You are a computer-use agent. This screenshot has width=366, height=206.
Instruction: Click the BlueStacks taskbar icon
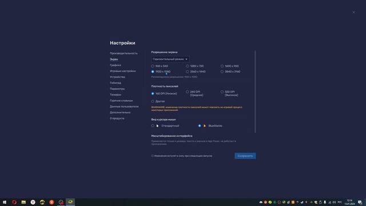tap(70, 202)
